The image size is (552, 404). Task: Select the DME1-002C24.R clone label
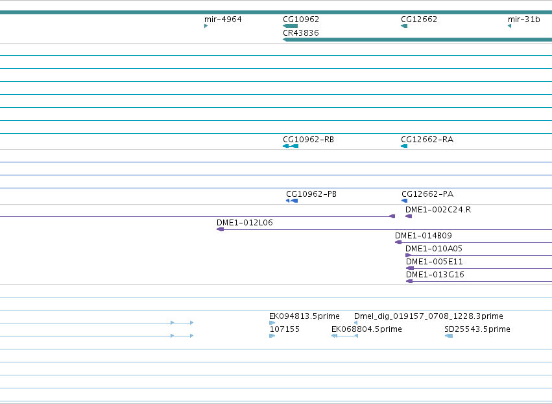click(x=438, y=209)
